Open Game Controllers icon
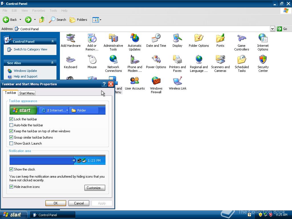292x219 pixels. (242, 42)
